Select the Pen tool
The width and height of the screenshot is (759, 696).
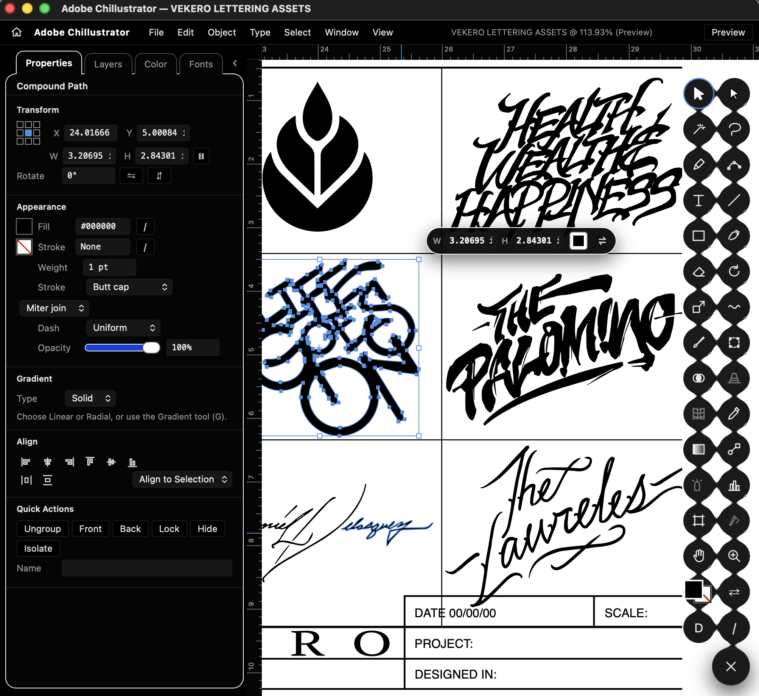(698, 165)
